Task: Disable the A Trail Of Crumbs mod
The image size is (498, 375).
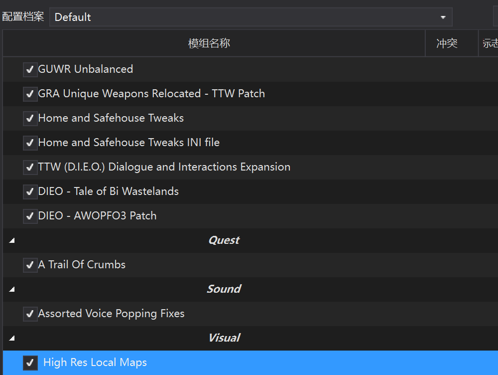Action: (x=30, y=265)
